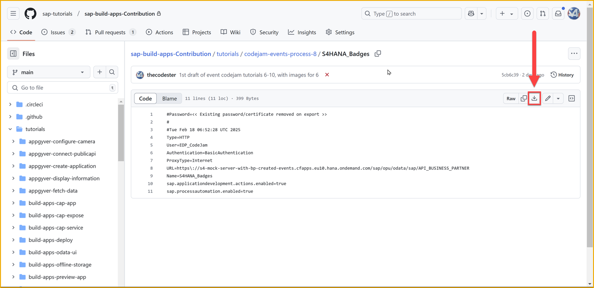The height and width of the screenshot is (288, 594).
Task: Expand the .github folder
Action: [10, 117]
